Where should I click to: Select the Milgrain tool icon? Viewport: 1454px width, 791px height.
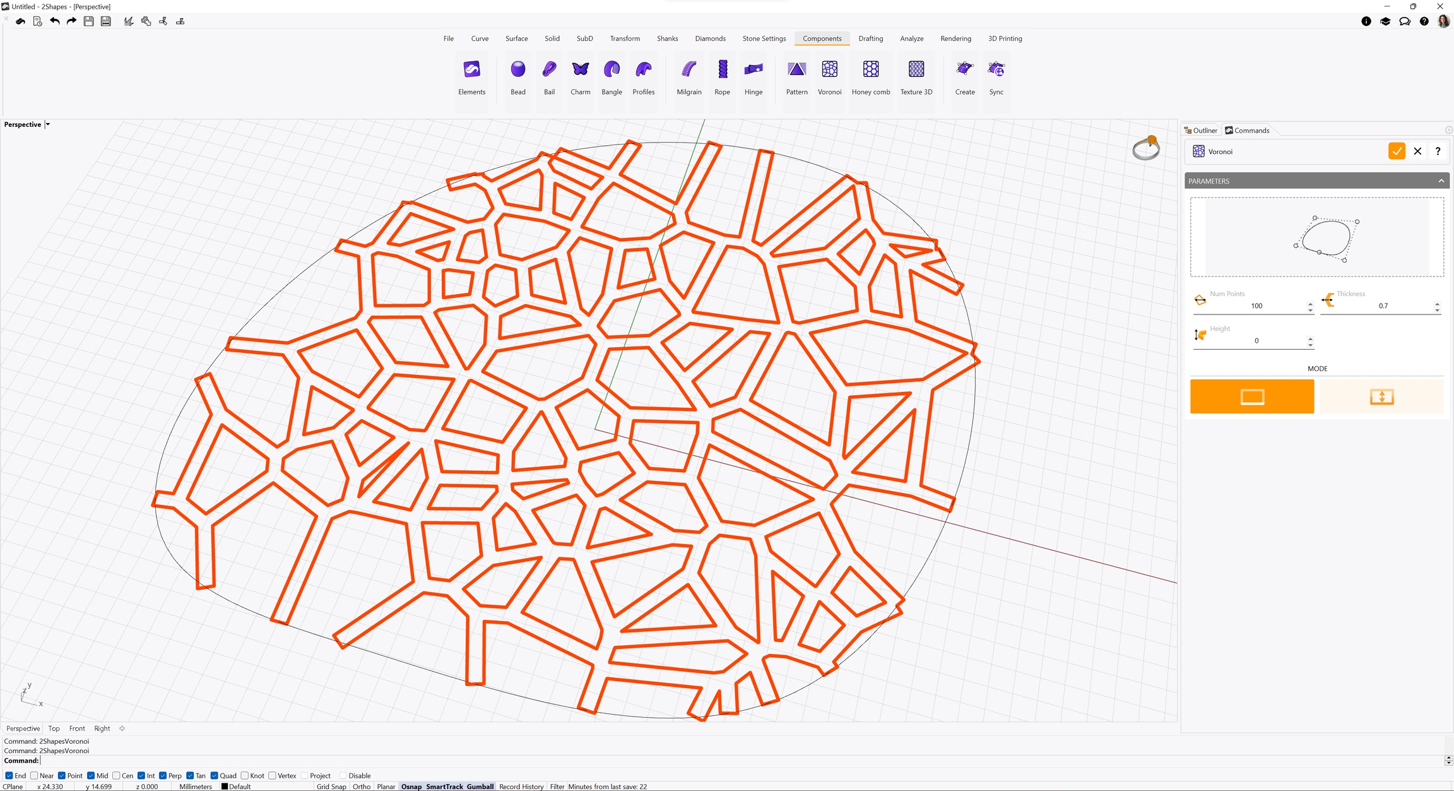point(689,69)
